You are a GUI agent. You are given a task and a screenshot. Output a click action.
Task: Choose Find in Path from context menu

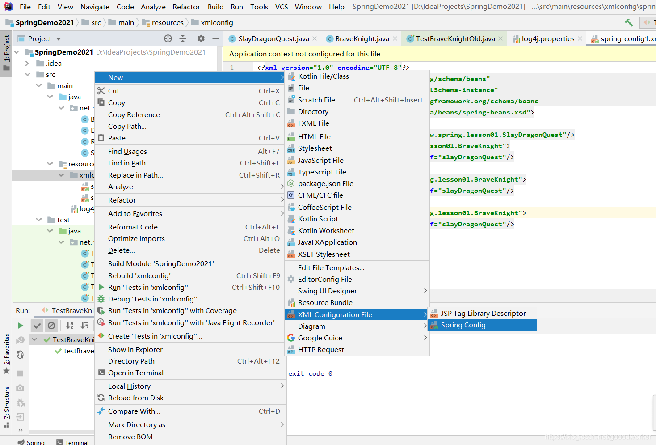(x=190, y=163)
